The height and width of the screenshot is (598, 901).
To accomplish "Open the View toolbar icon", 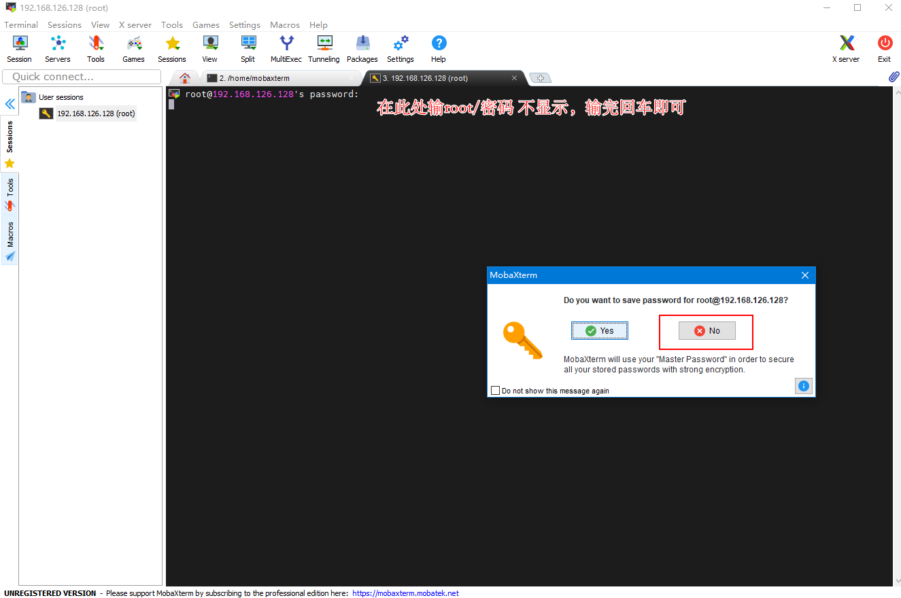I will (x=210, y=49).
